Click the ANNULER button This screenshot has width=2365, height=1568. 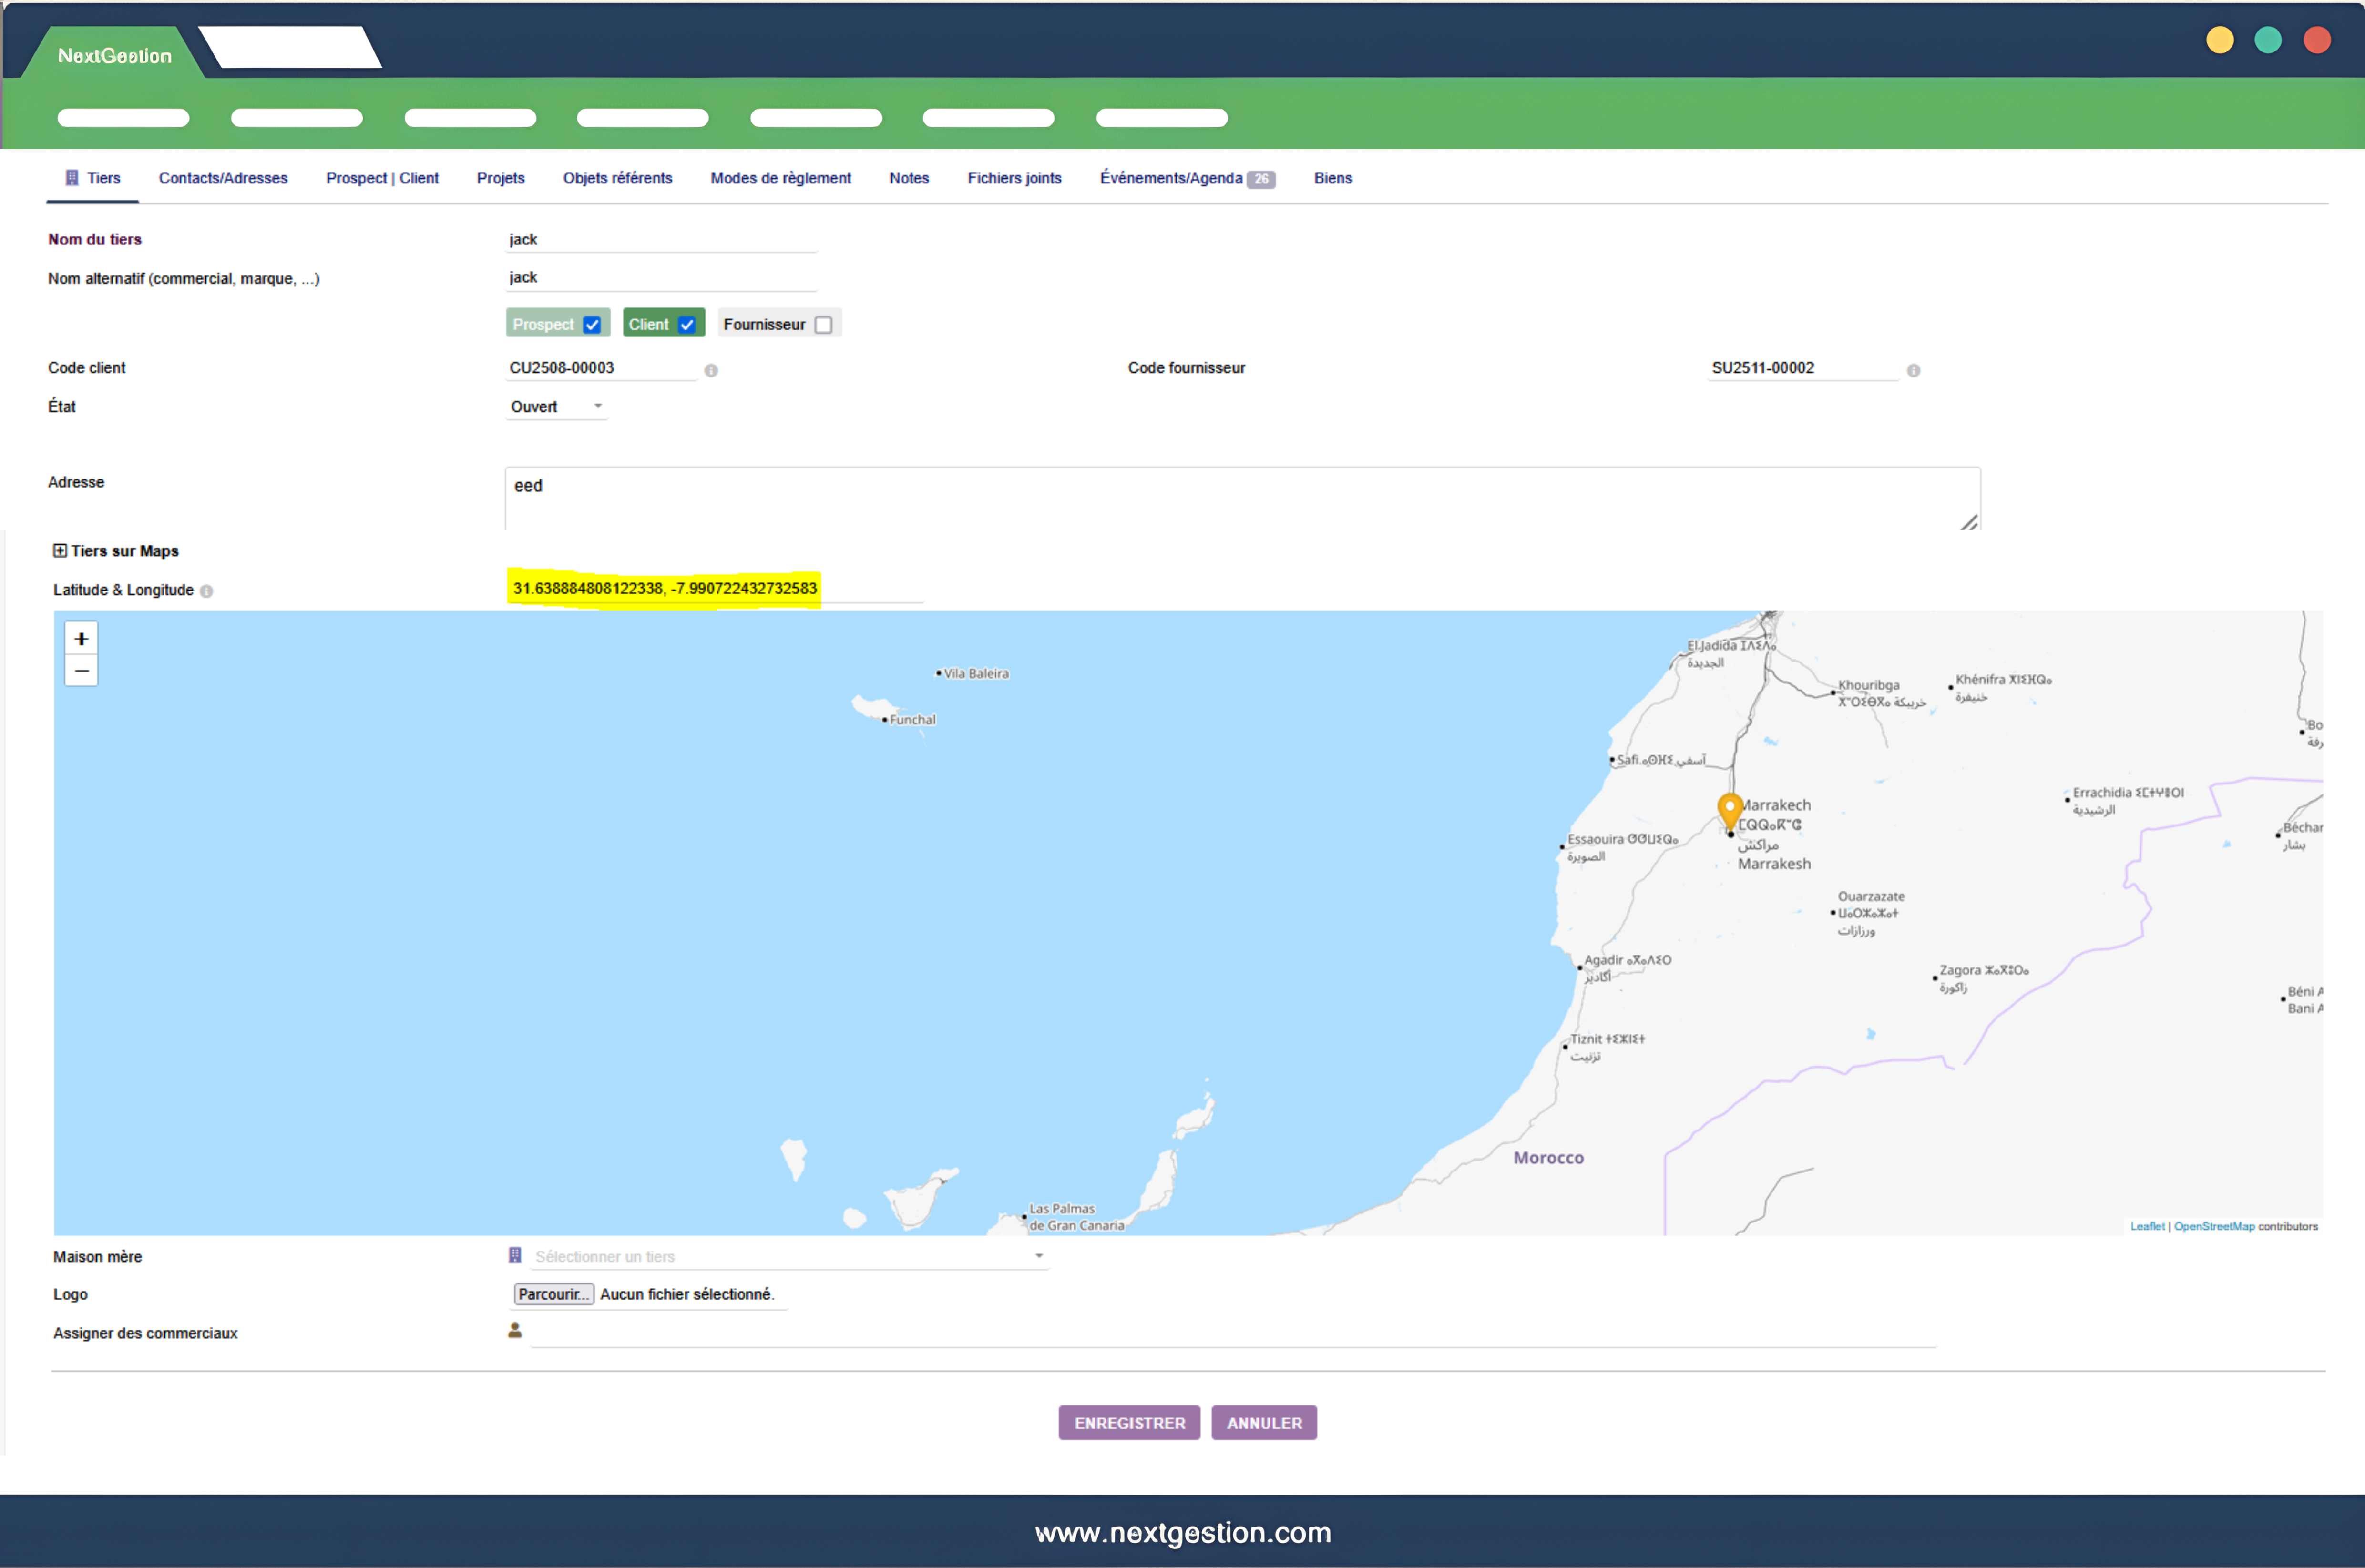tap(1264, 1422)
